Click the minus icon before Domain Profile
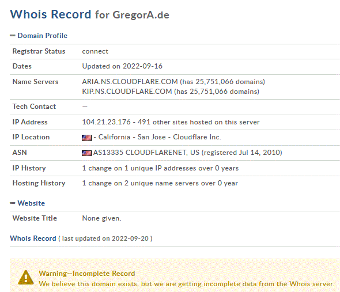340x292 pixels. click(x=13, y=36)
